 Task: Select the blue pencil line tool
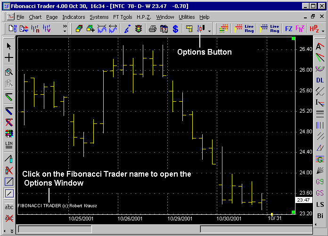coord(9,111)
